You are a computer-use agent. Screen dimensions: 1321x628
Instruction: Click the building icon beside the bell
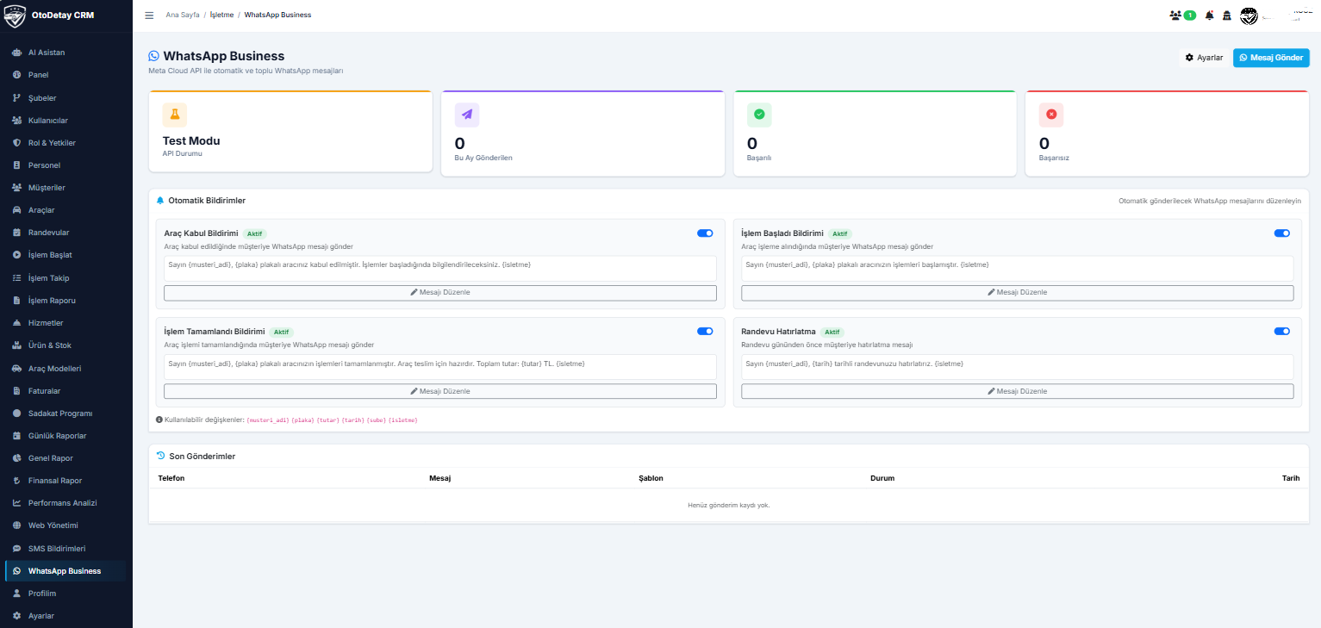[1226, 16]
